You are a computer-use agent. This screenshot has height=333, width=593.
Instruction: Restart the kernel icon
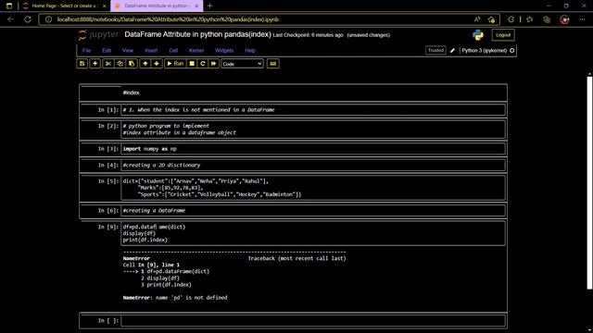coord(203,64)
